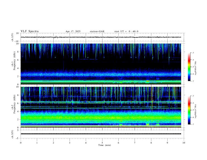
Task: Click inside the ch.2 frequency spectrogram
Action: [101, 107]
